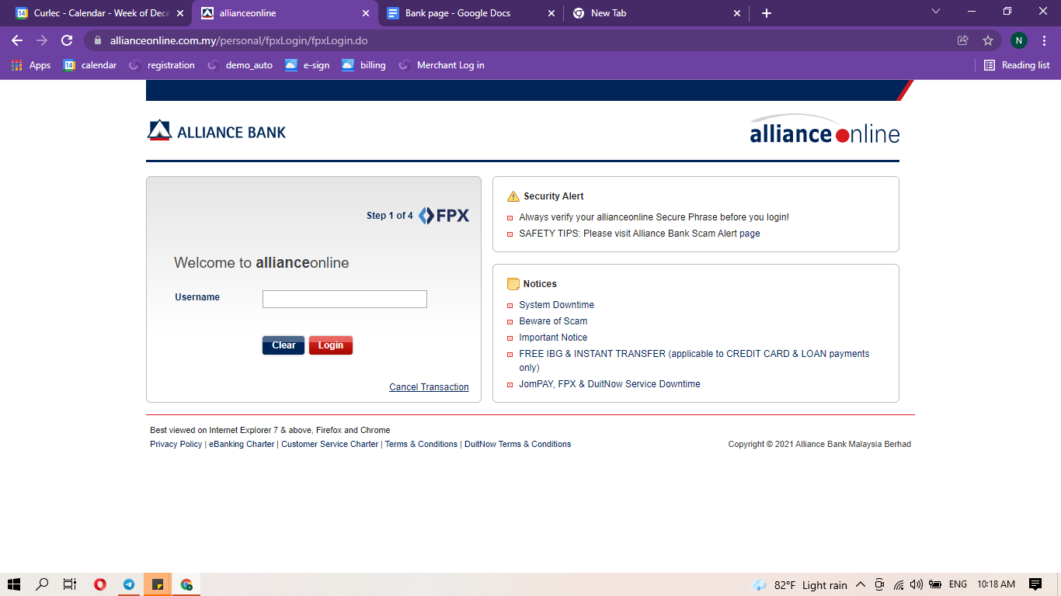Open the billing bookmark
Image resolution: width=1061 pixels, height=596 pixels.
(x=364, y=65)
